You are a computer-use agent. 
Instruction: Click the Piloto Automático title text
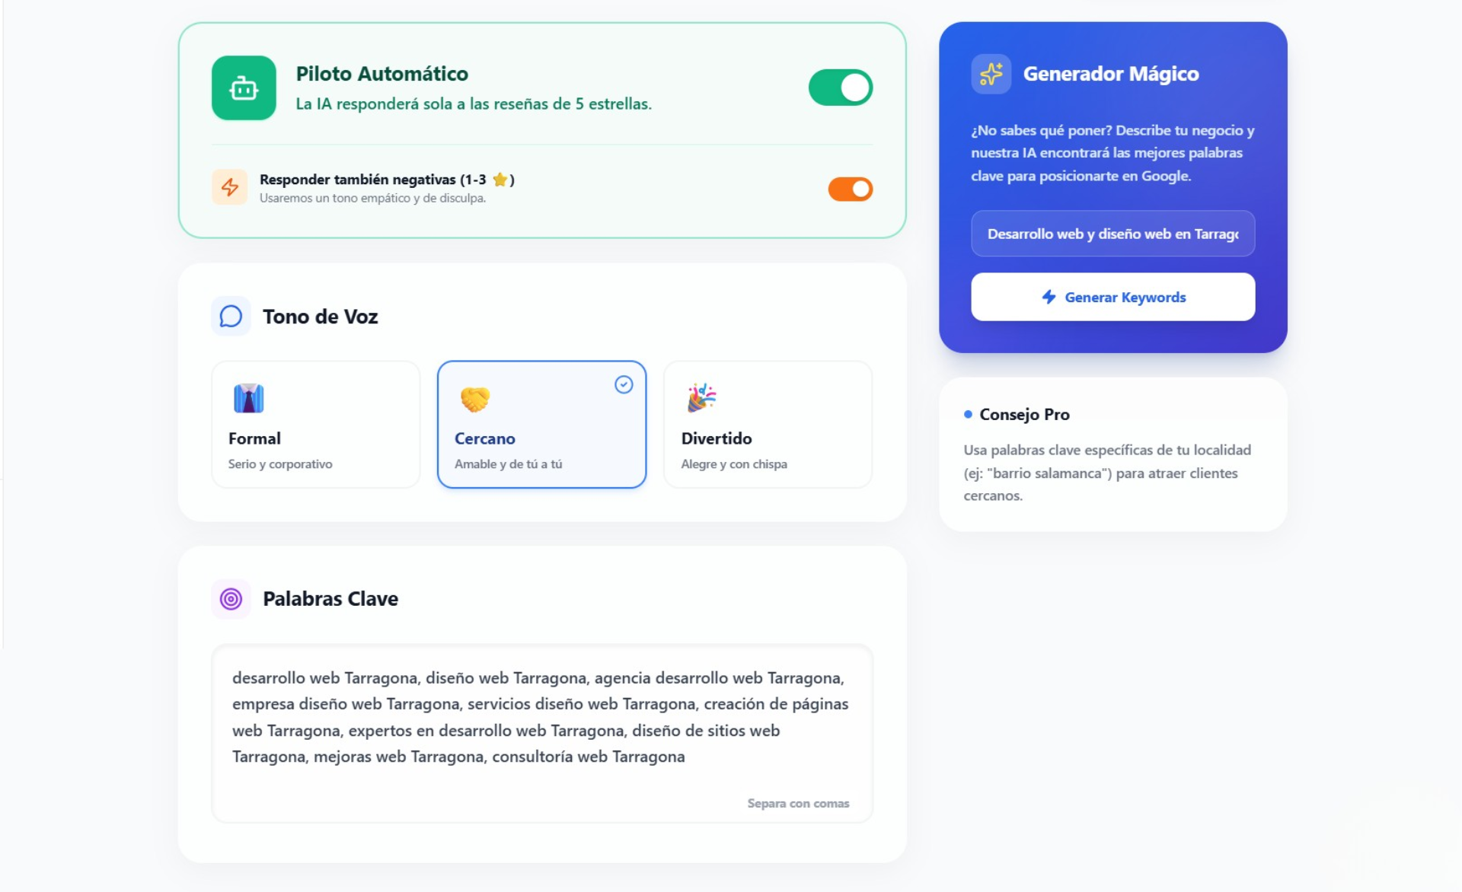381,74
